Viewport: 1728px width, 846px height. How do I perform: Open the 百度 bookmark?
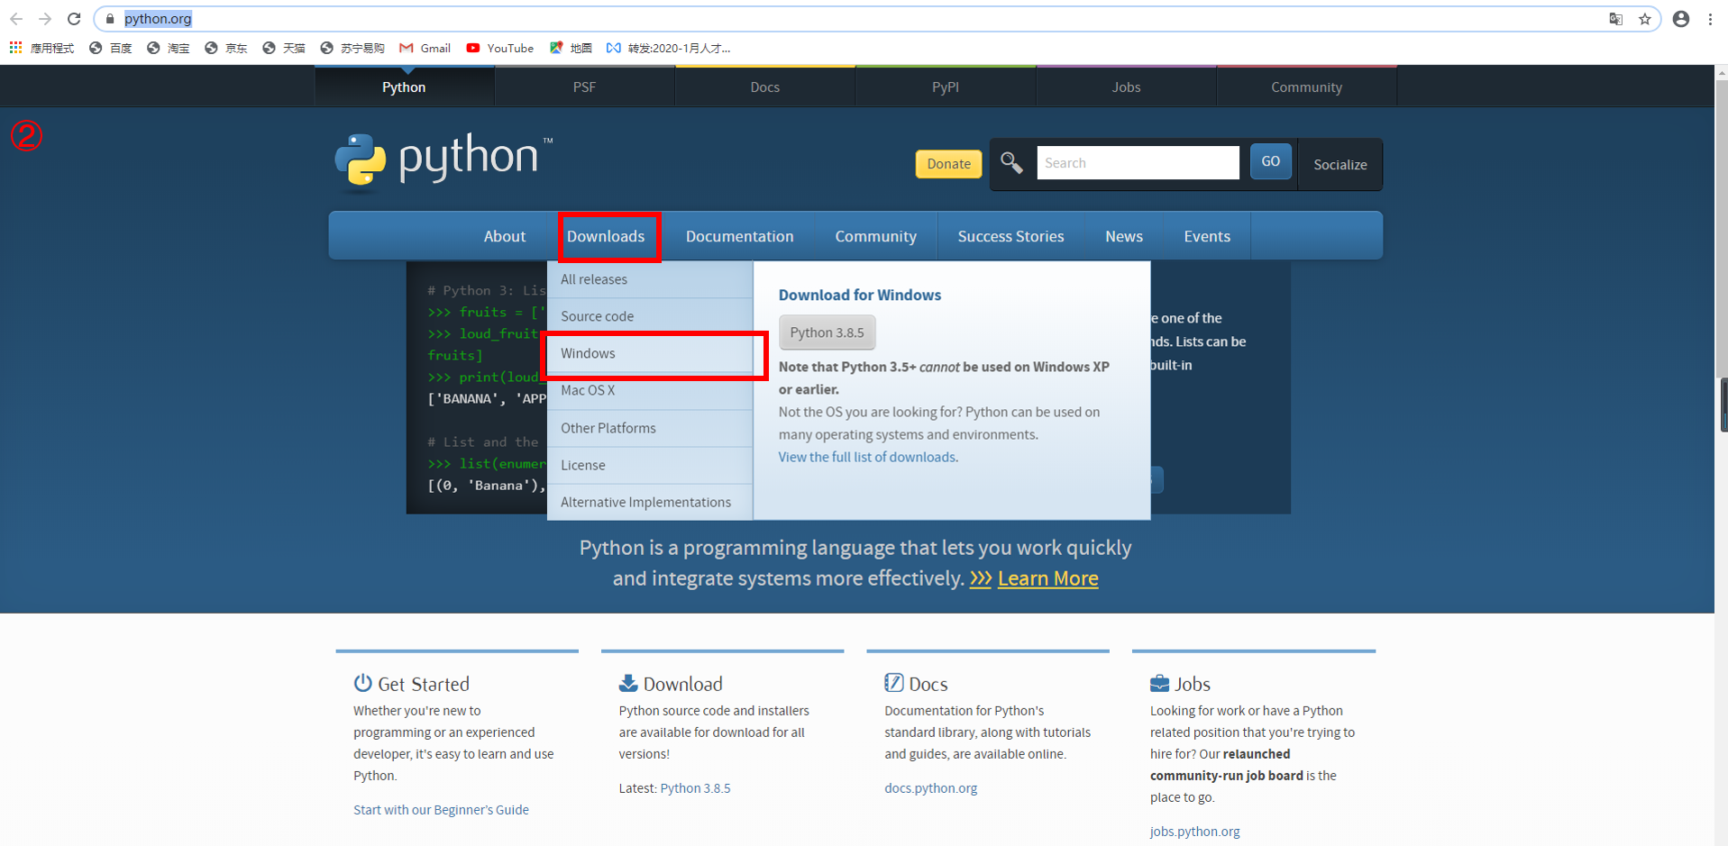click(x=111, y=48)
